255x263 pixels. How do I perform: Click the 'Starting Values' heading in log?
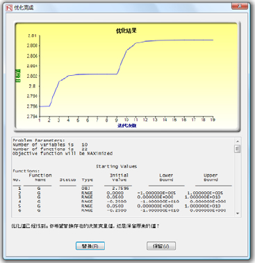click(117, 166)
